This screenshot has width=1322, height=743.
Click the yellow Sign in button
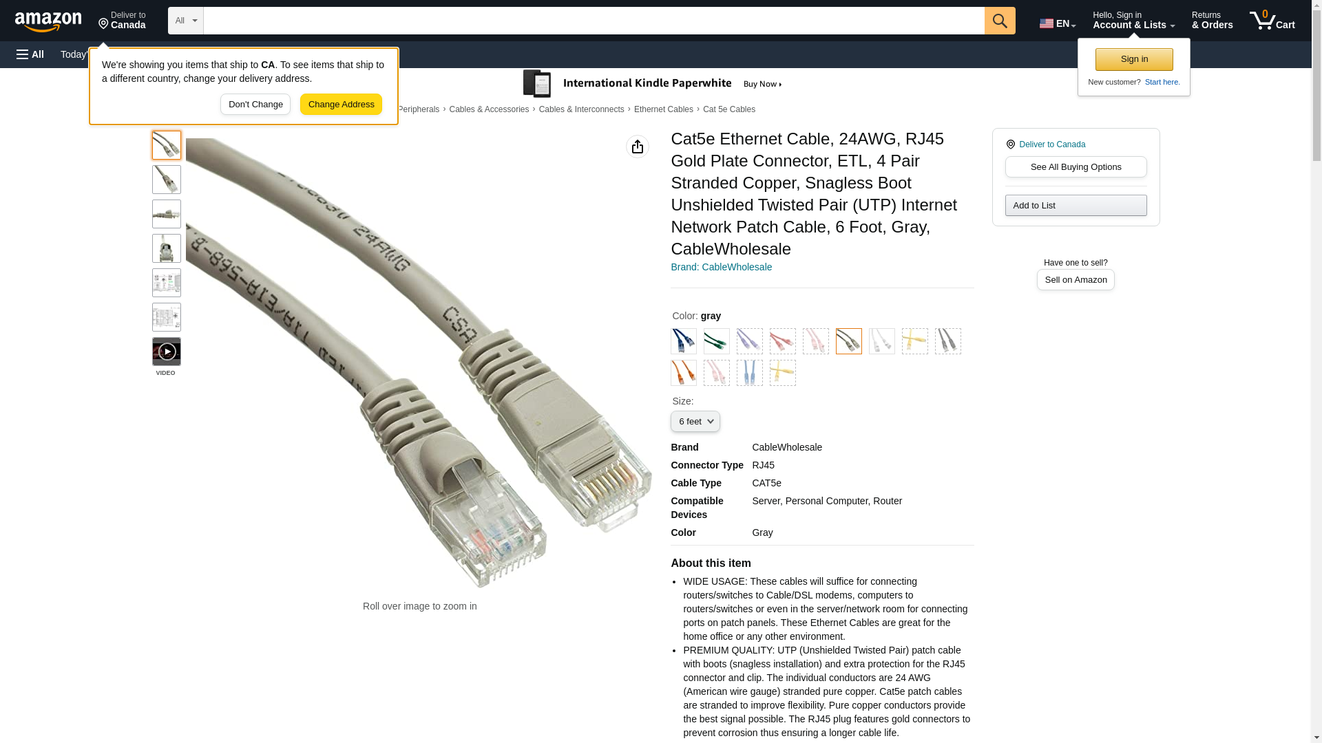pyautogui.click(x=1134, y=59)
